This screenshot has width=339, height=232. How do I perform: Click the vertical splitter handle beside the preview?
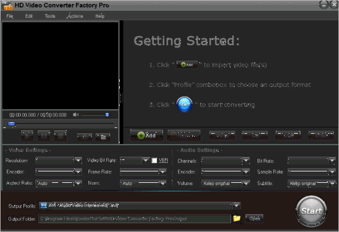122,98
